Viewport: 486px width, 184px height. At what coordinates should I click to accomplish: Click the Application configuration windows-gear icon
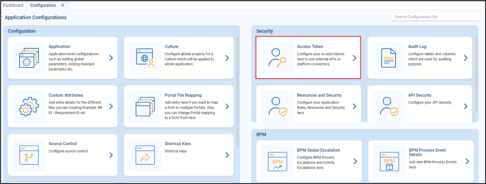[x=29, y=58]
